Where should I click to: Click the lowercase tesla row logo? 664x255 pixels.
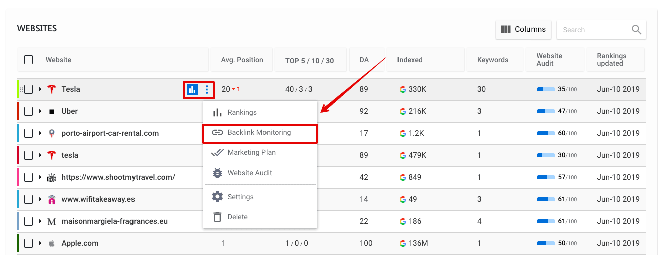coord(51,155)
